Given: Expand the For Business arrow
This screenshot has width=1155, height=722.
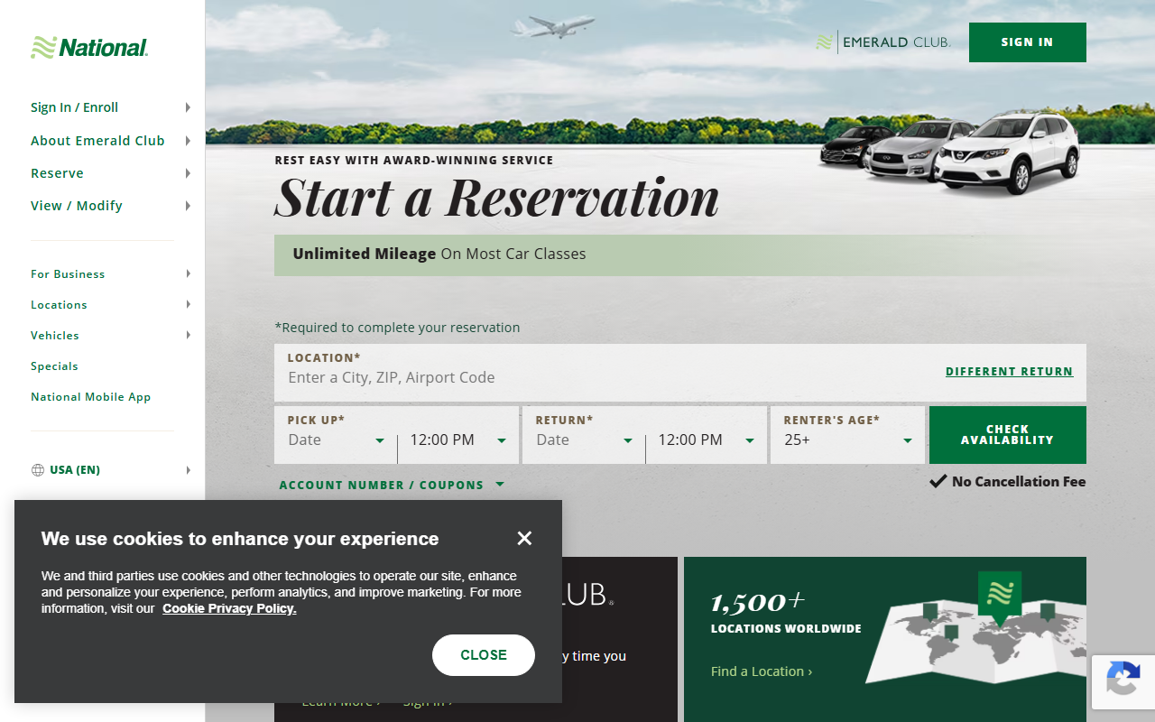Looking at the screenshot, I should [x=188, y=274].
